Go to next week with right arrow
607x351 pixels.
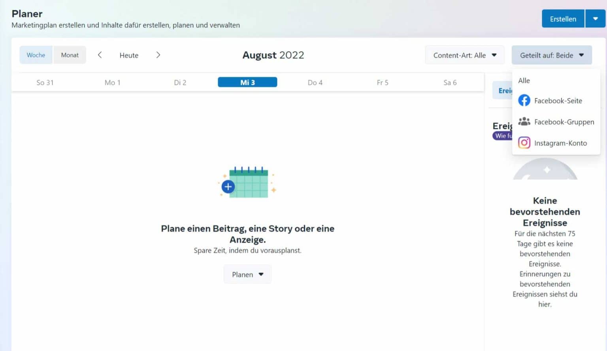coord(158,55)
